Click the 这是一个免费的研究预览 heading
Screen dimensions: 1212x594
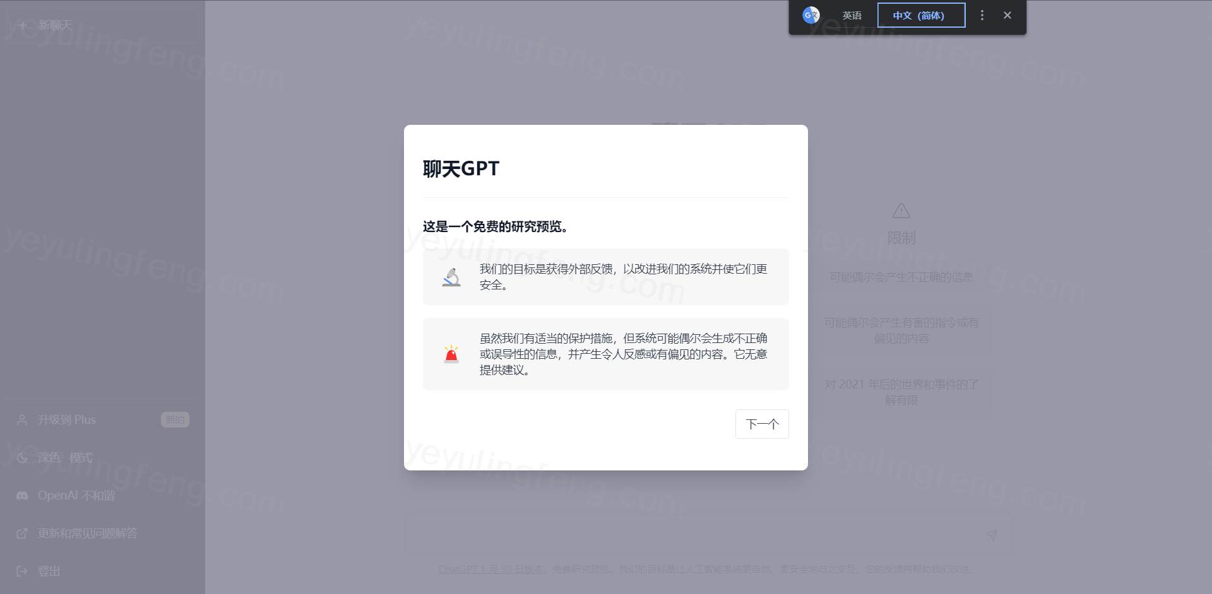[496, 226]
